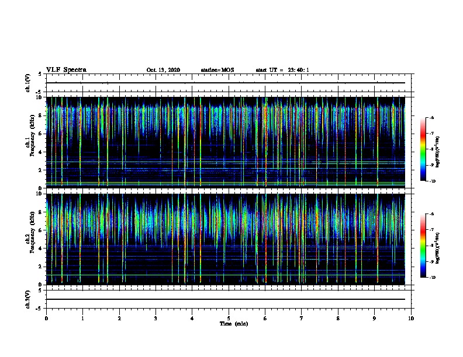Select the "start UT = 23:40:1" text
The image size is (463, 357).
[282, 70]
